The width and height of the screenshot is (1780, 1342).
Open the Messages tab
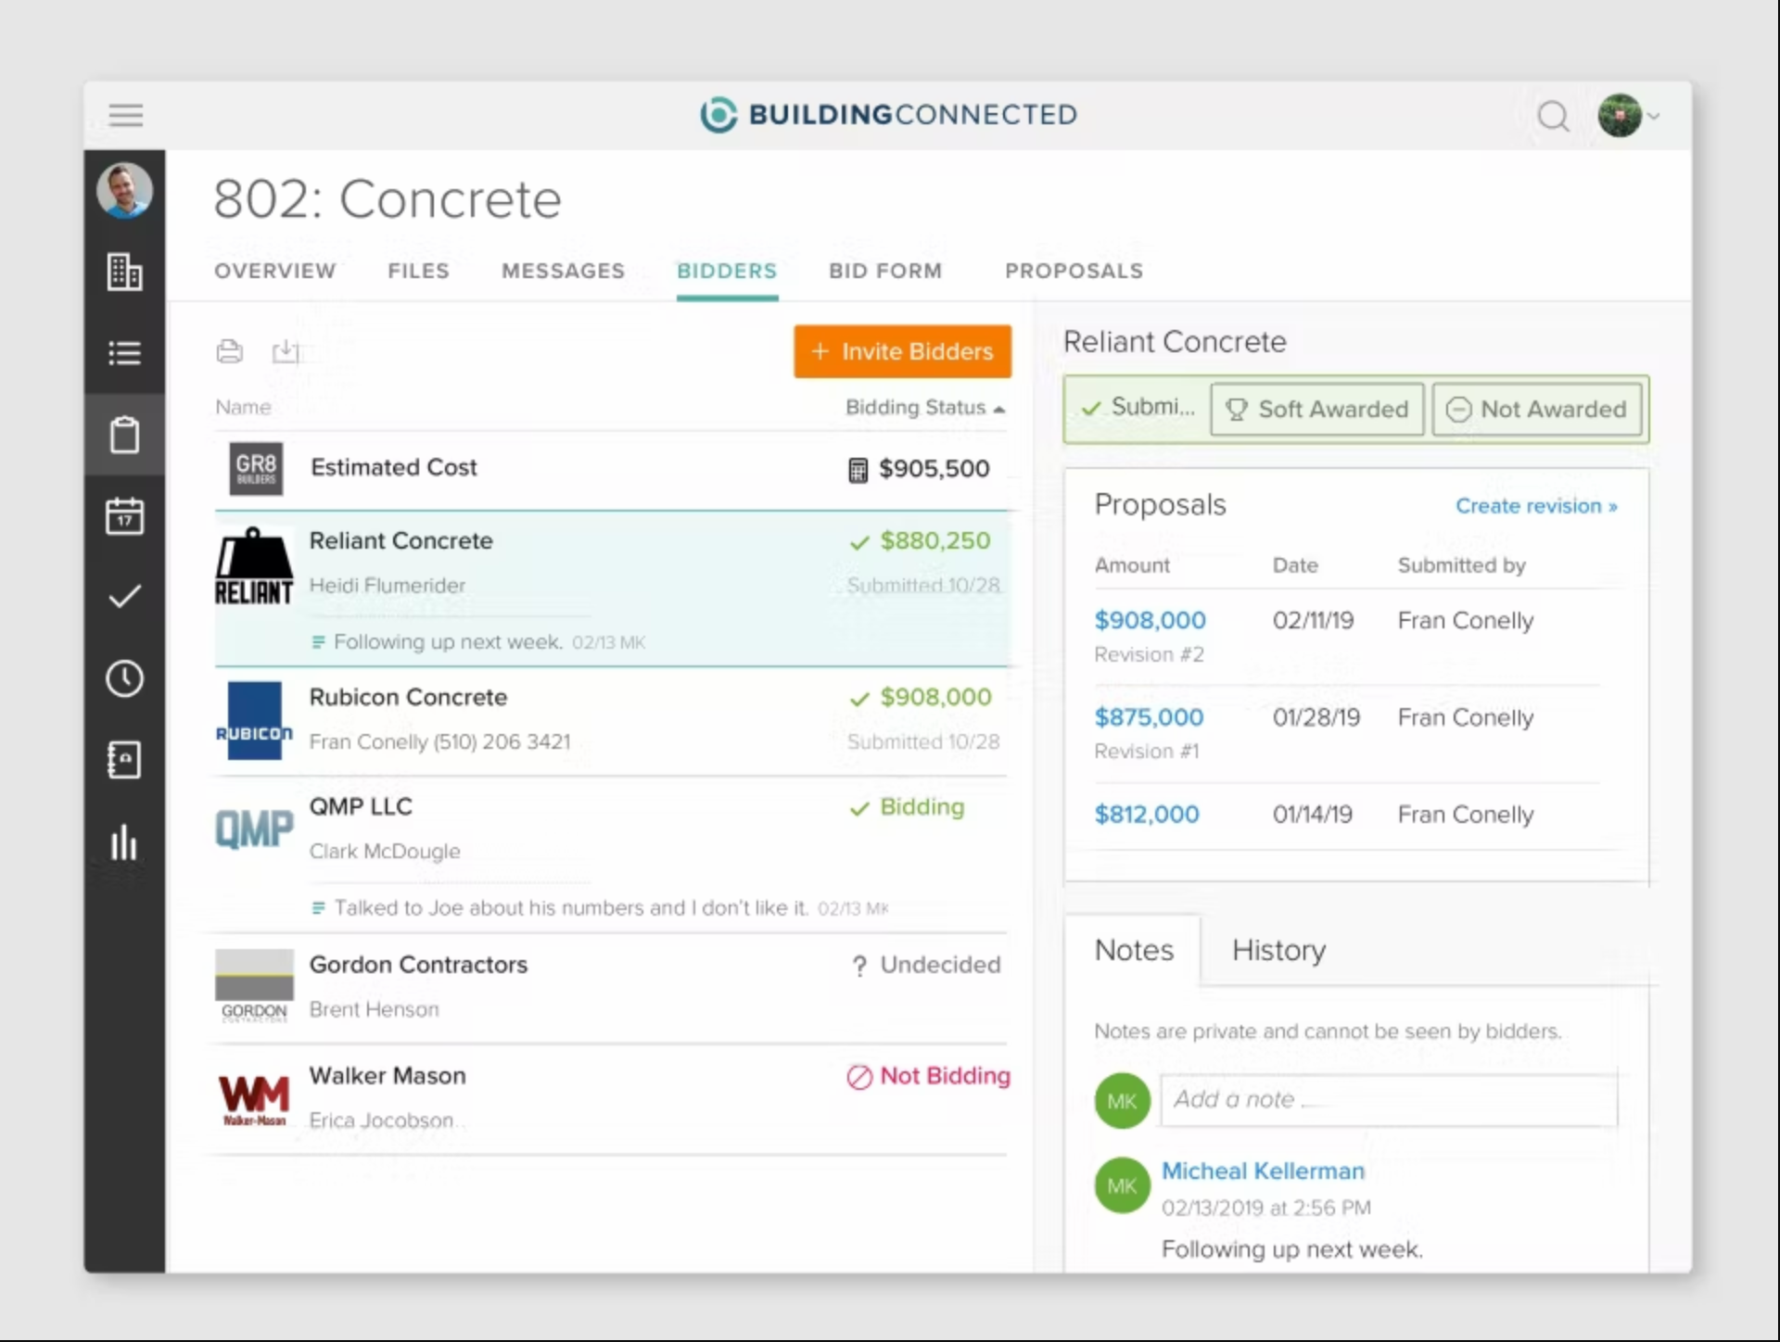click(563, 271)
